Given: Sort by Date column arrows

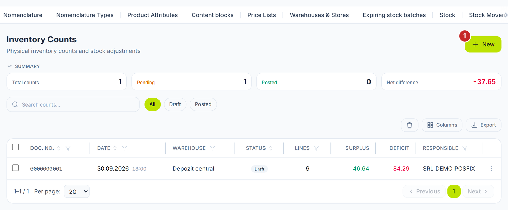Looking at the screenshot, I should click(115, 148).
